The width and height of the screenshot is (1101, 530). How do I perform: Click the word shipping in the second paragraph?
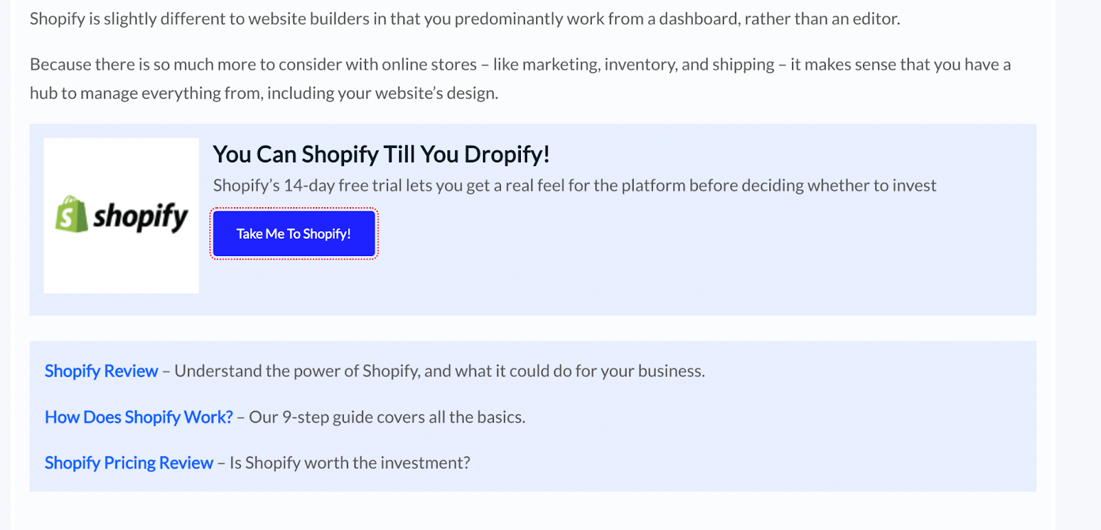pyautogui.click(x=743, y=65)
